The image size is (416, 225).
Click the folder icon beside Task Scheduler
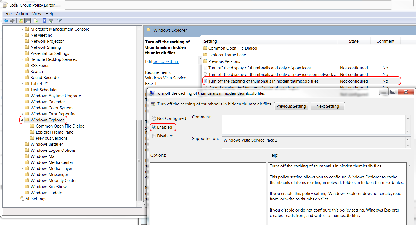[x=27, y=90]
